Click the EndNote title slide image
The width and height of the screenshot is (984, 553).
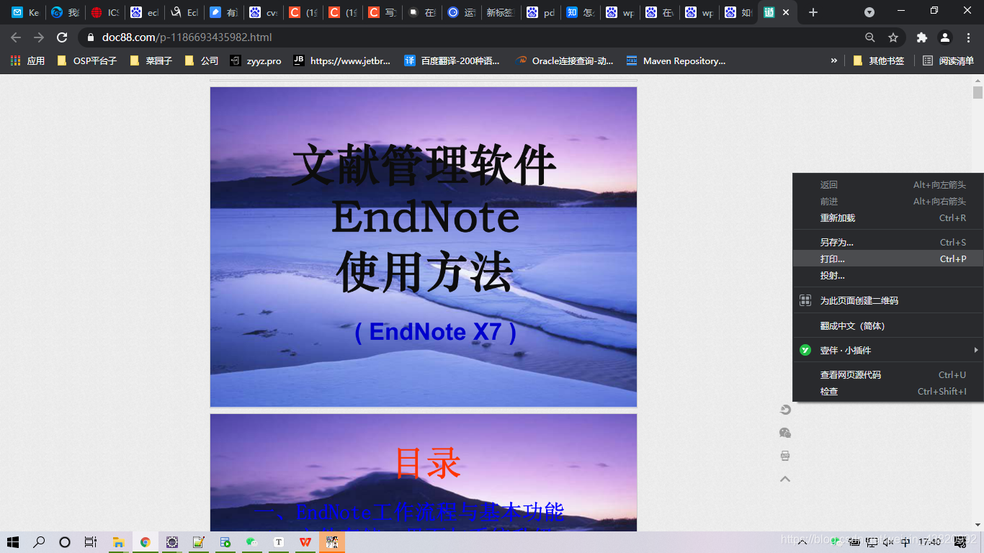pos(424,247)
